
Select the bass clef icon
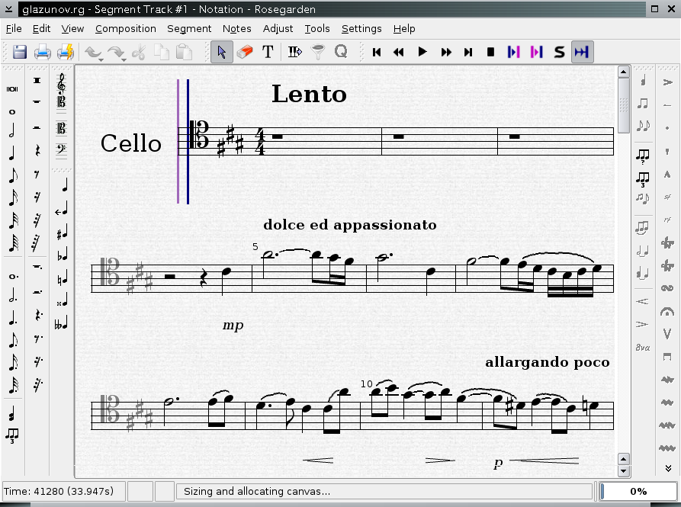(x=61, y=150)
